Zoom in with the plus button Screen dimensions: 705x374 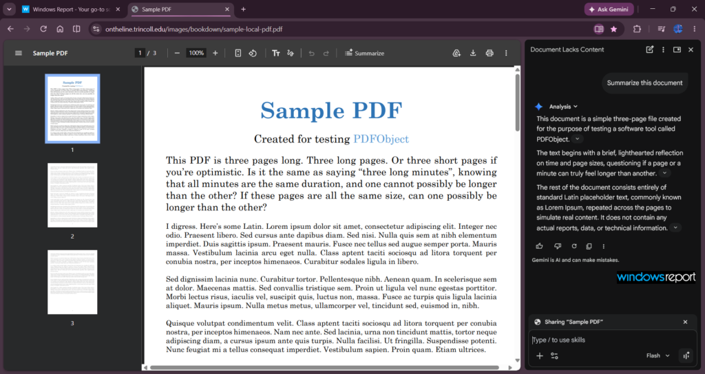coord(215,53)
